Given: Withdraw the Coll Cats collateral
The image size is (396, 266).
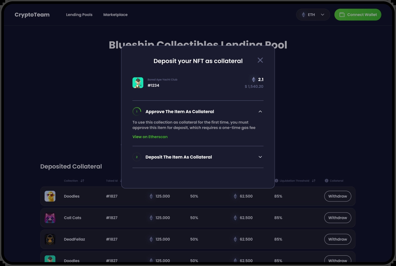Looking at the screenshot, I should (338, 218).
